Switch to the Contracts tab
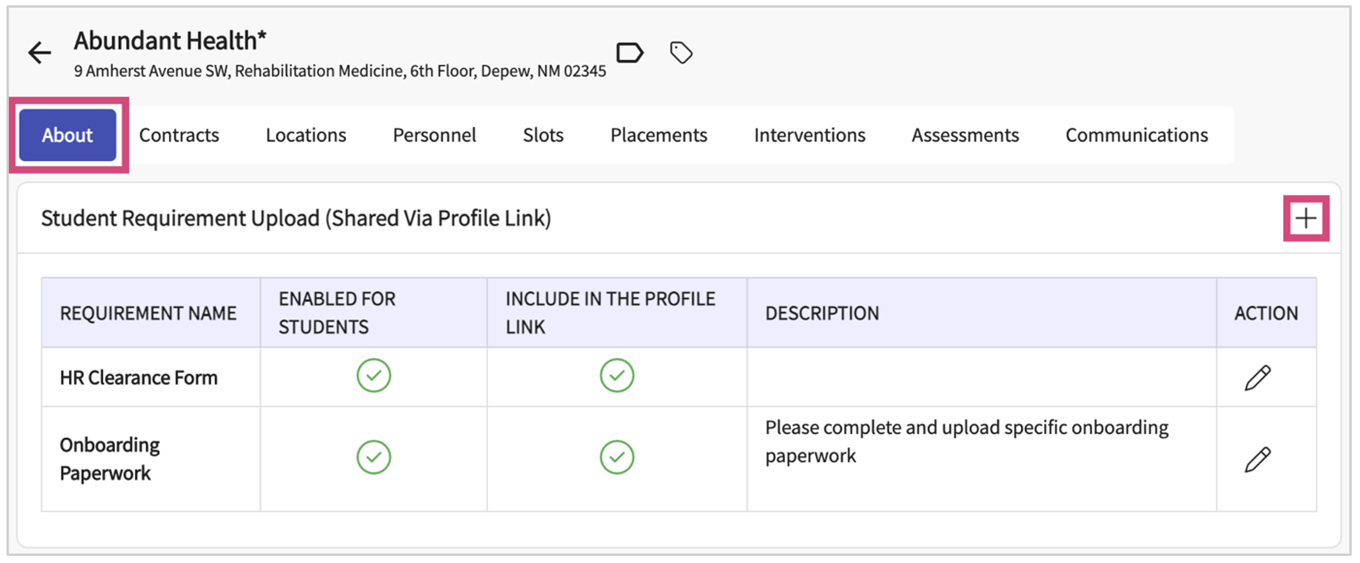 [179, 135]
